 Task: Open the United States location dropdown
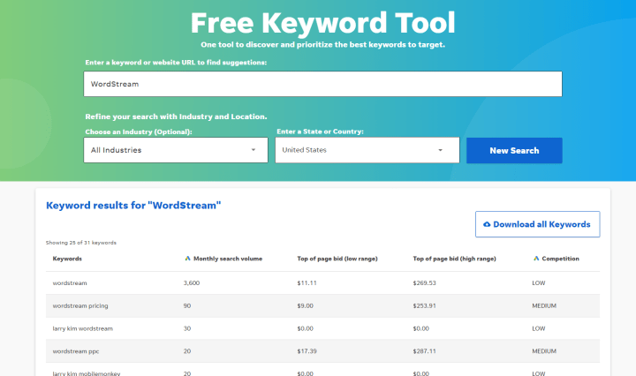[367, 150]
